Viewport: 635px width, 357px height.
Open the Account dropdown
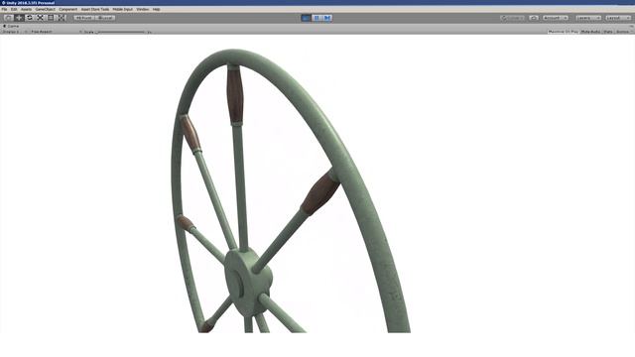[x=556, y=18]
